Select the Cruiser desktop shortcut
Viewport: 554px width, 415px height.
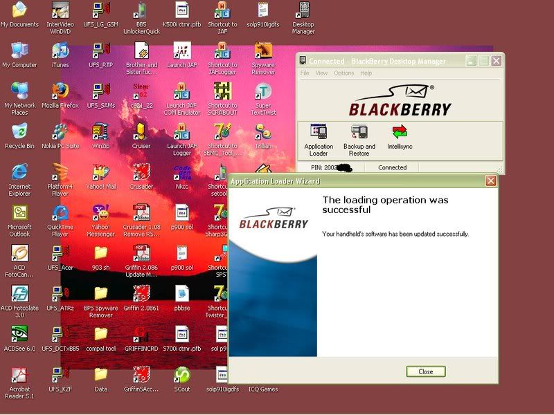[x=141, y=136]
